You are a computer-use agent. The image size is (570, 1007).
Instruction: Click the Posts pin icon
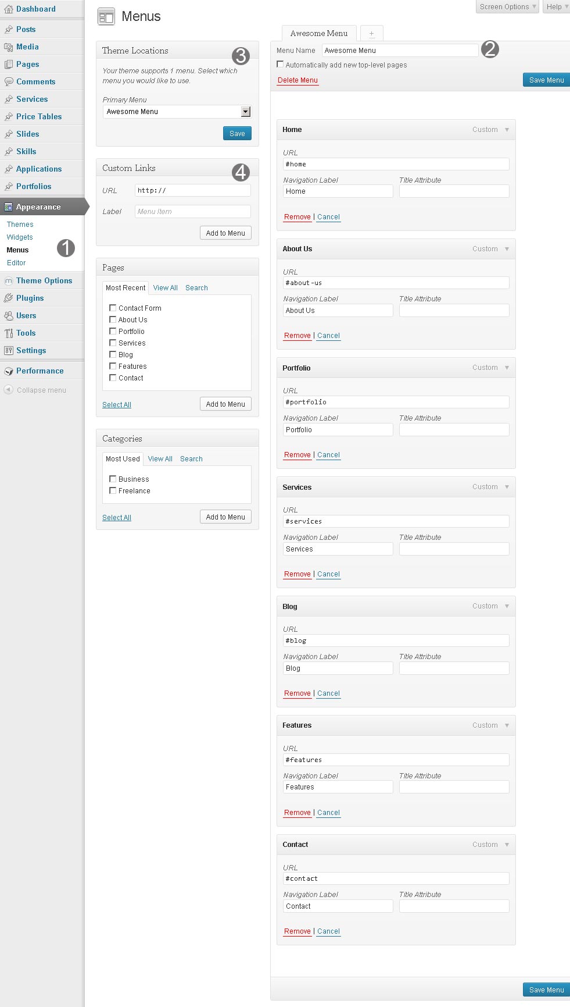8,29
